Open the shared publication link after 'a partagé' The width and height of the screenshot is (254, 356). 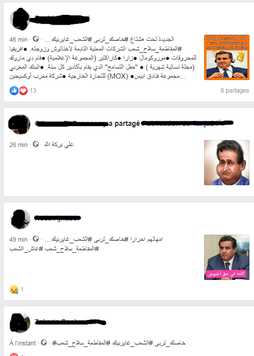[x=187, y=123]
